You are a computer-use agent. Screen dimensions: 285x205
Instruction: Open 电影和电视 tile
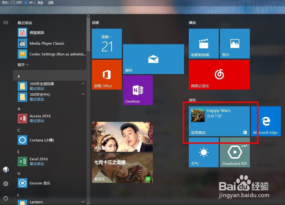[203, 44]
